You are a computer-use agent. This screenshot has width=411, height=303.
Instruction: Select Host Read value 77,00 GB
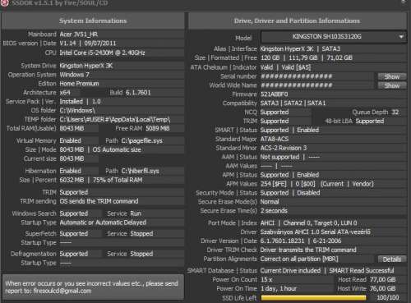coord(382,280)
